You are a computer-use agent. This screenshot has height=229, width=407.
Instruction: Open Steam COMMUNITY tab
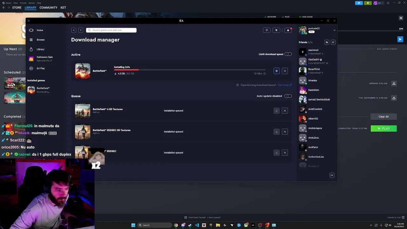[48, 8]
